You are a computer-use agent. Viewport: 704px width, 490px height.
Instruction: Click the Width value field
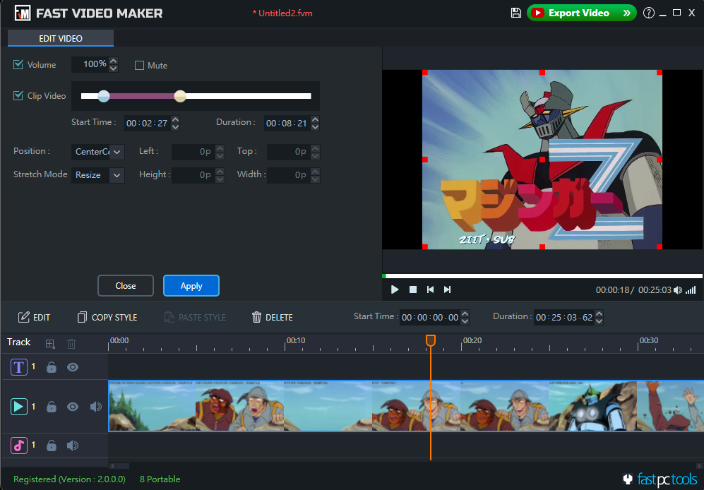289,175
